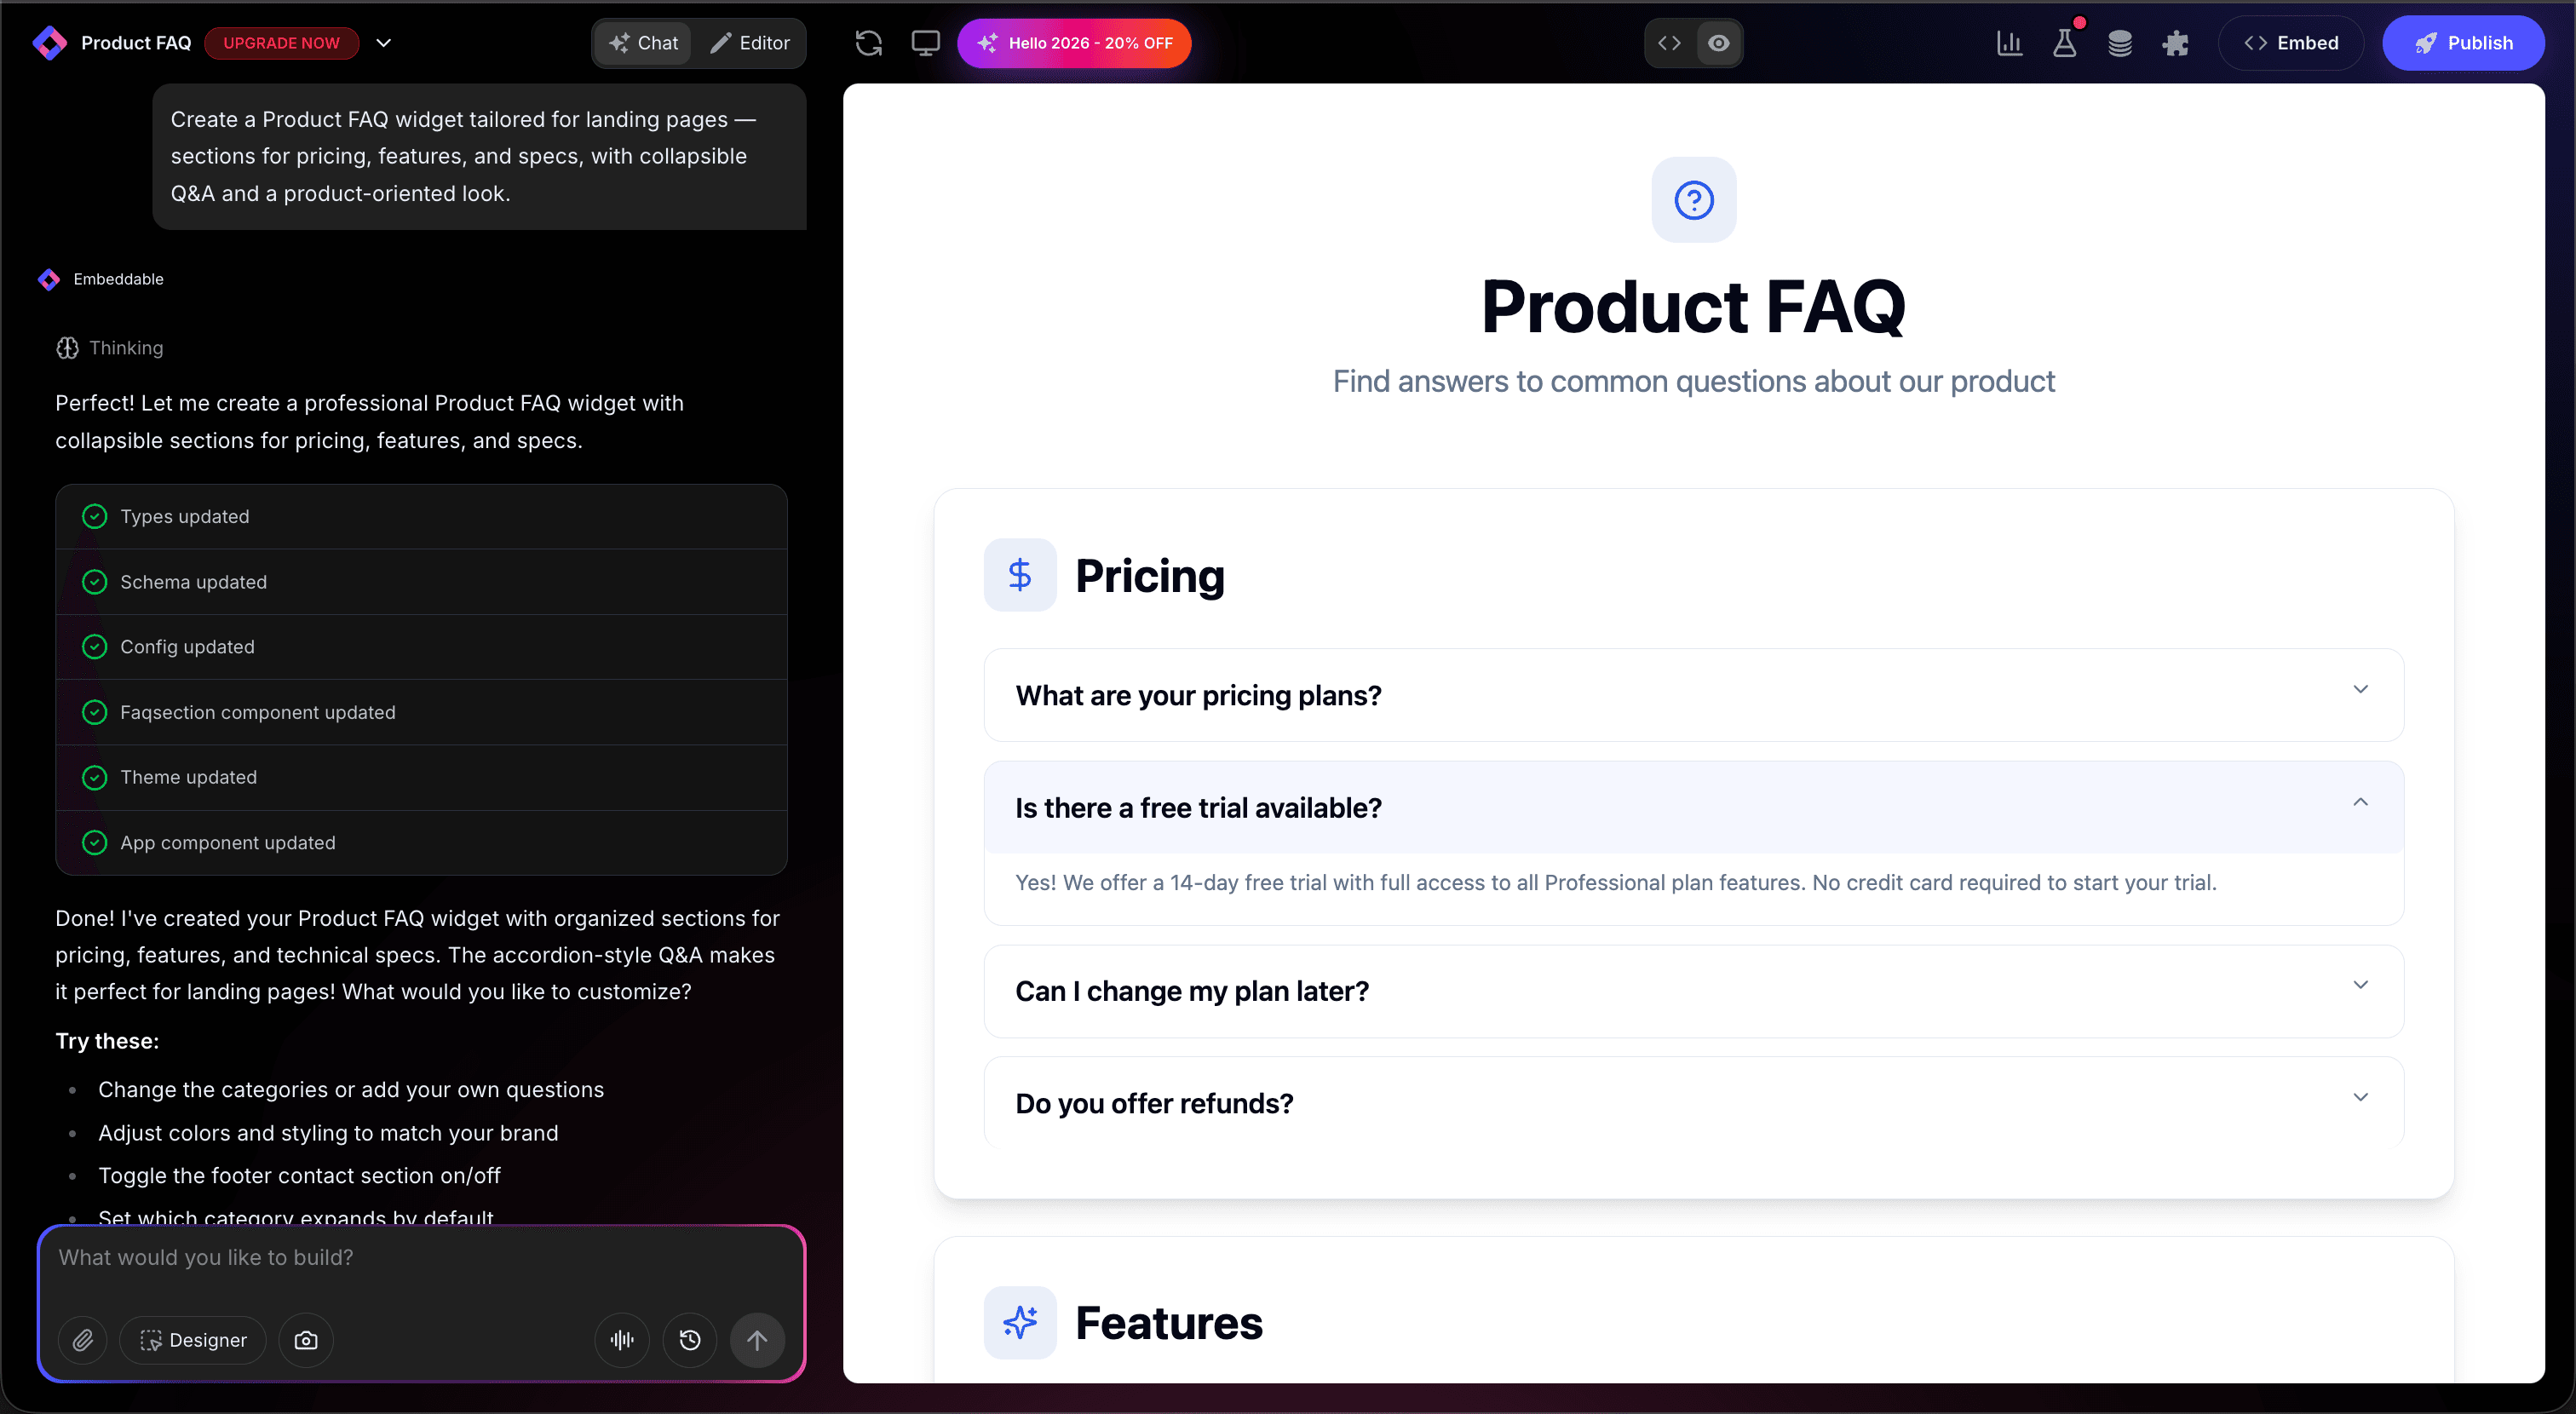Image resolution: width=2576 pixels, height=1414 pixels.
Task: Switch to the Chat tab
Action: click(x=643, y=43)
